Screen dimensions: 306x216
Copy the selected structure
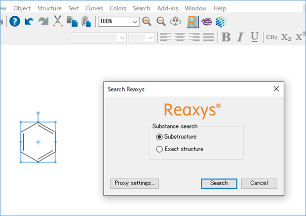pyautogui.click(x=72, y=21)
